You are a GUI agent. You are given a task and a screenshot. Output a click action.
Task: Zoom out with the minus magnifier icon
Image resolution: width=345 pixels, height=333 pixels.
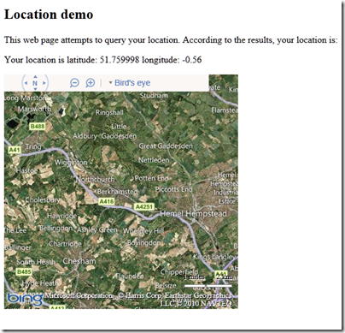74,83
